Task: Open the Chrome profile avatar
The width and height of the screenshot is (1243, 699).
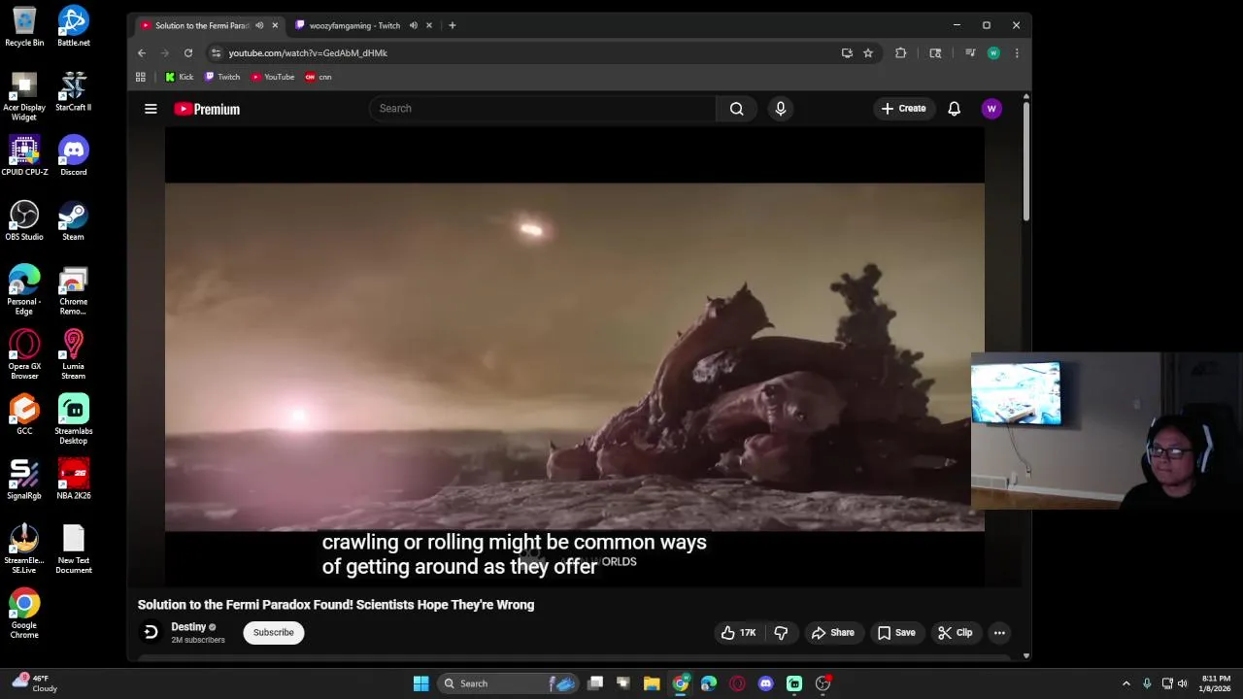Action: pyautogui.click(x=993, y=53)
